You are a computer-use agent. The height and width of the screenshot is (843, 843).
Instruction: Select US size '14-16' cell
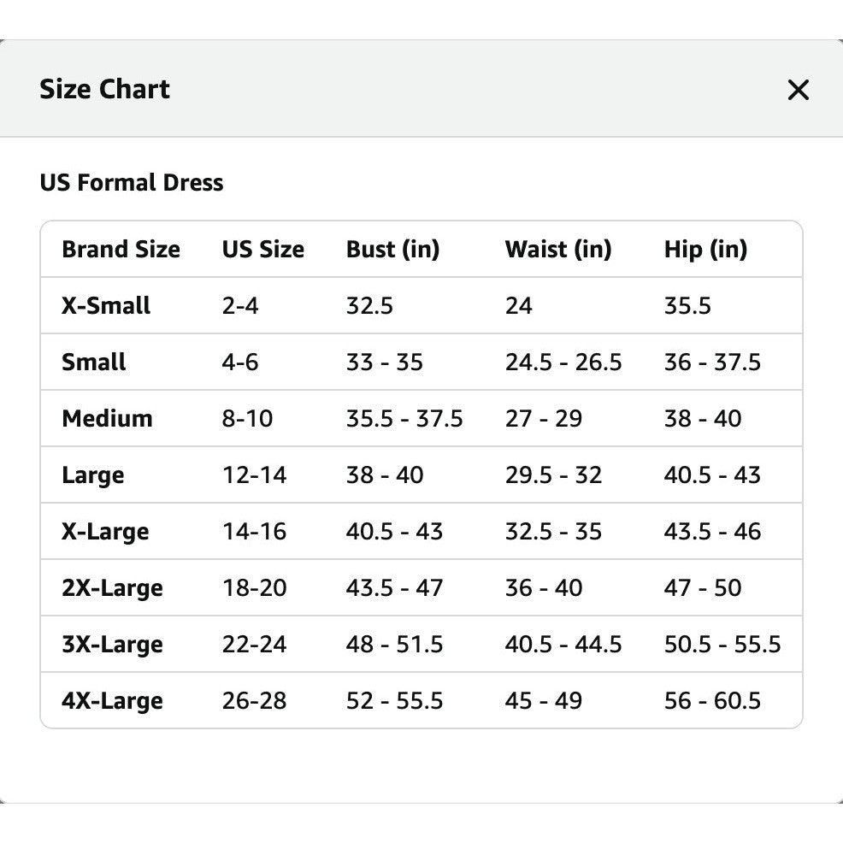(x=254, y=532)
